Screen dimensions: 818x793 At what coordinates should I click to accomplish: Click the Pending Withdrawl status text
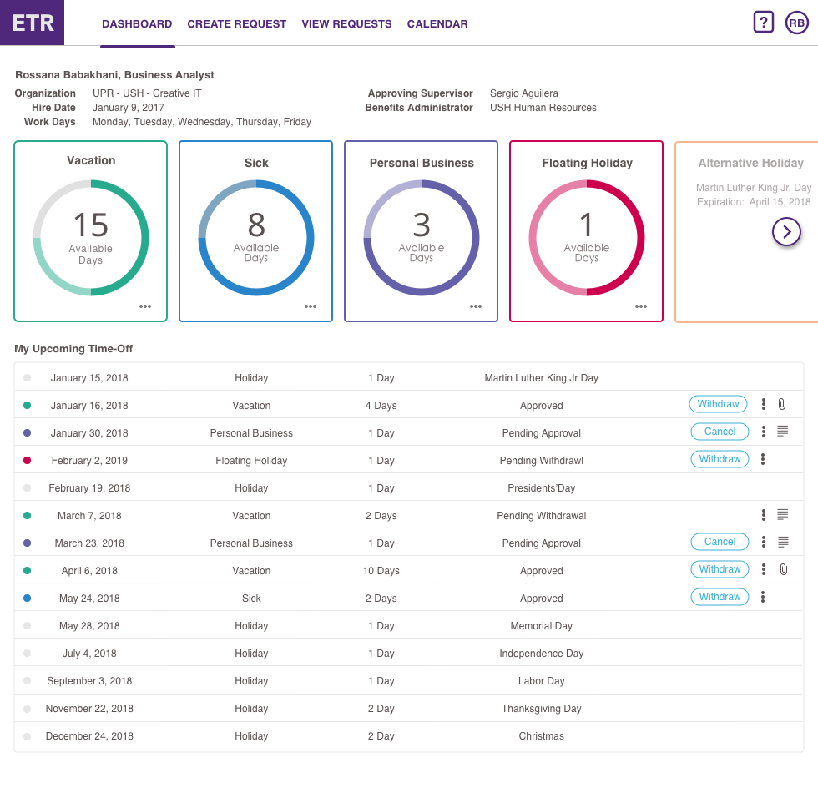click(541, 461)
